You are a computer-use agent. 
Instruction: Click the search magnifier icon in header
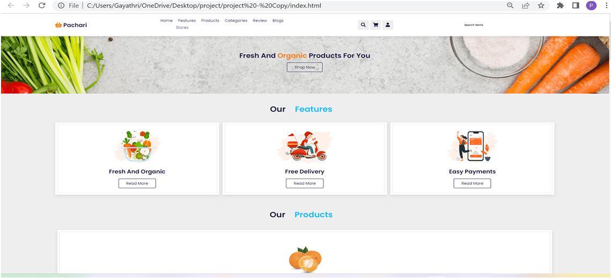363,25
